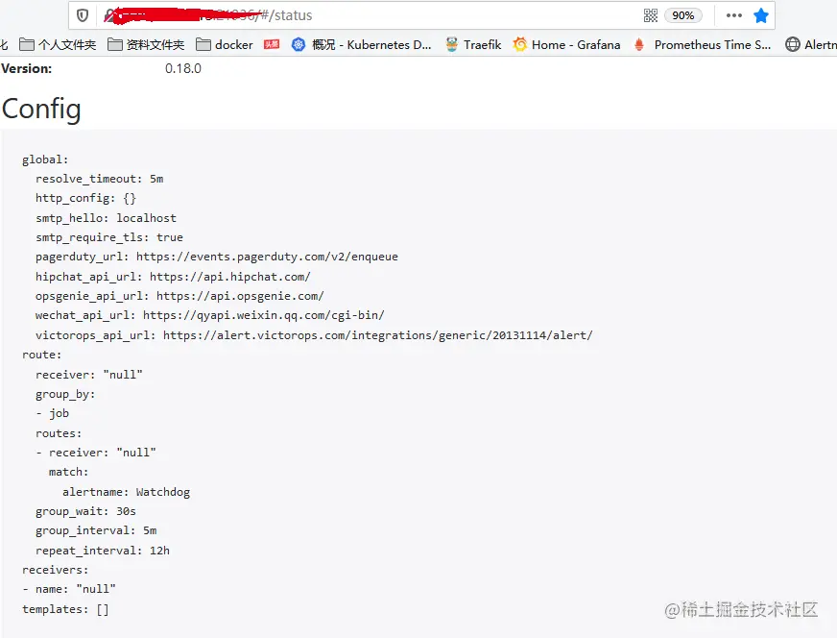Image resolution: width=837 pixels, height=638 pixels.
Task: Click the version value 0.18.0
Action: (183, 68)
